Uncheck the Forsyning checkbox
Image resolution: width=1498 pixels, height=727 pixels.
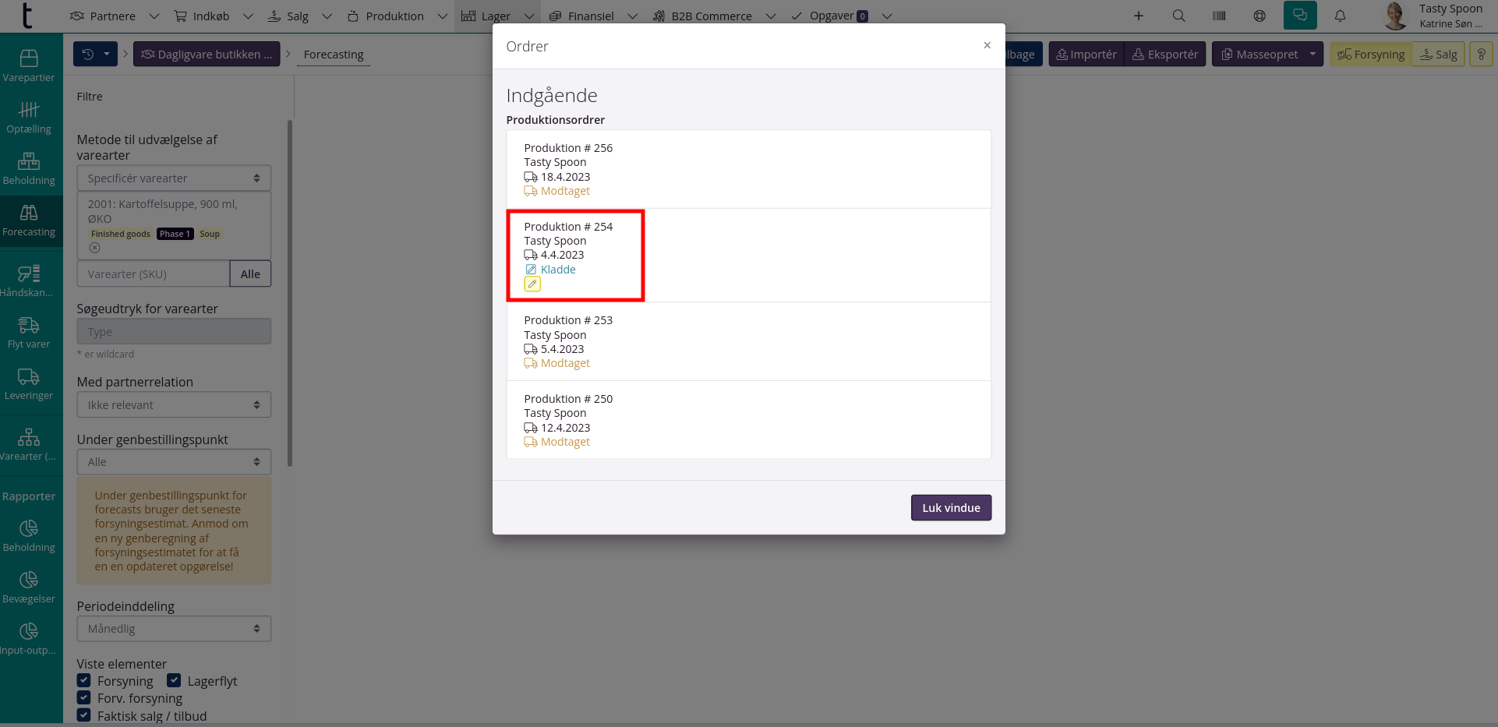[x=84, y=680]
